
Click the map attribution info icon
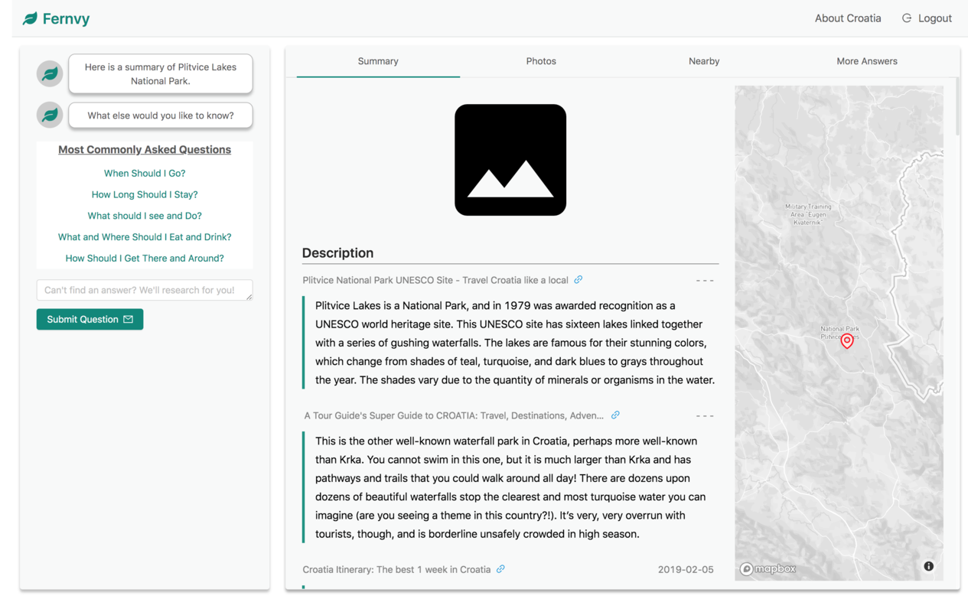pyautogui.click(x=928, y=565)
